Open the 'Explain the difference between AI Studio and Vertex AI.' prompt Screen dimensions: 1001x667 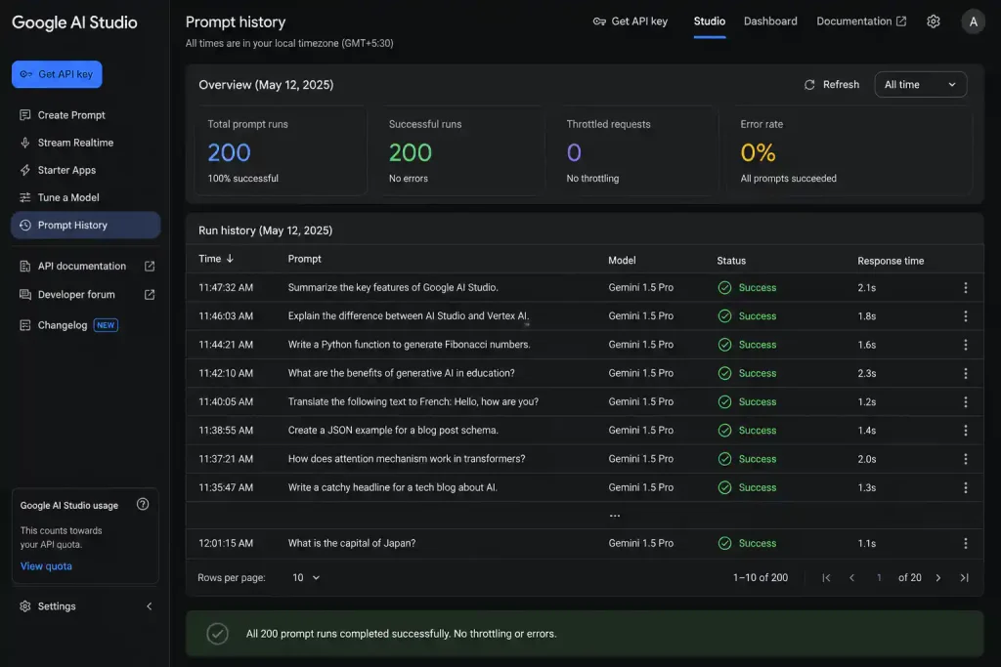pos(408,316)
